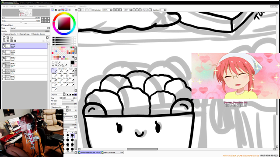Click the horizontal canvas scrollbar
The height and width of the screenshot is (157, 280).
tap(142, 149)
